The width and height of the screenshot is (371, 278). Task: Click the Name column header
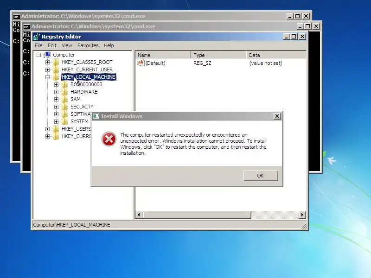(x=163, y=55)
